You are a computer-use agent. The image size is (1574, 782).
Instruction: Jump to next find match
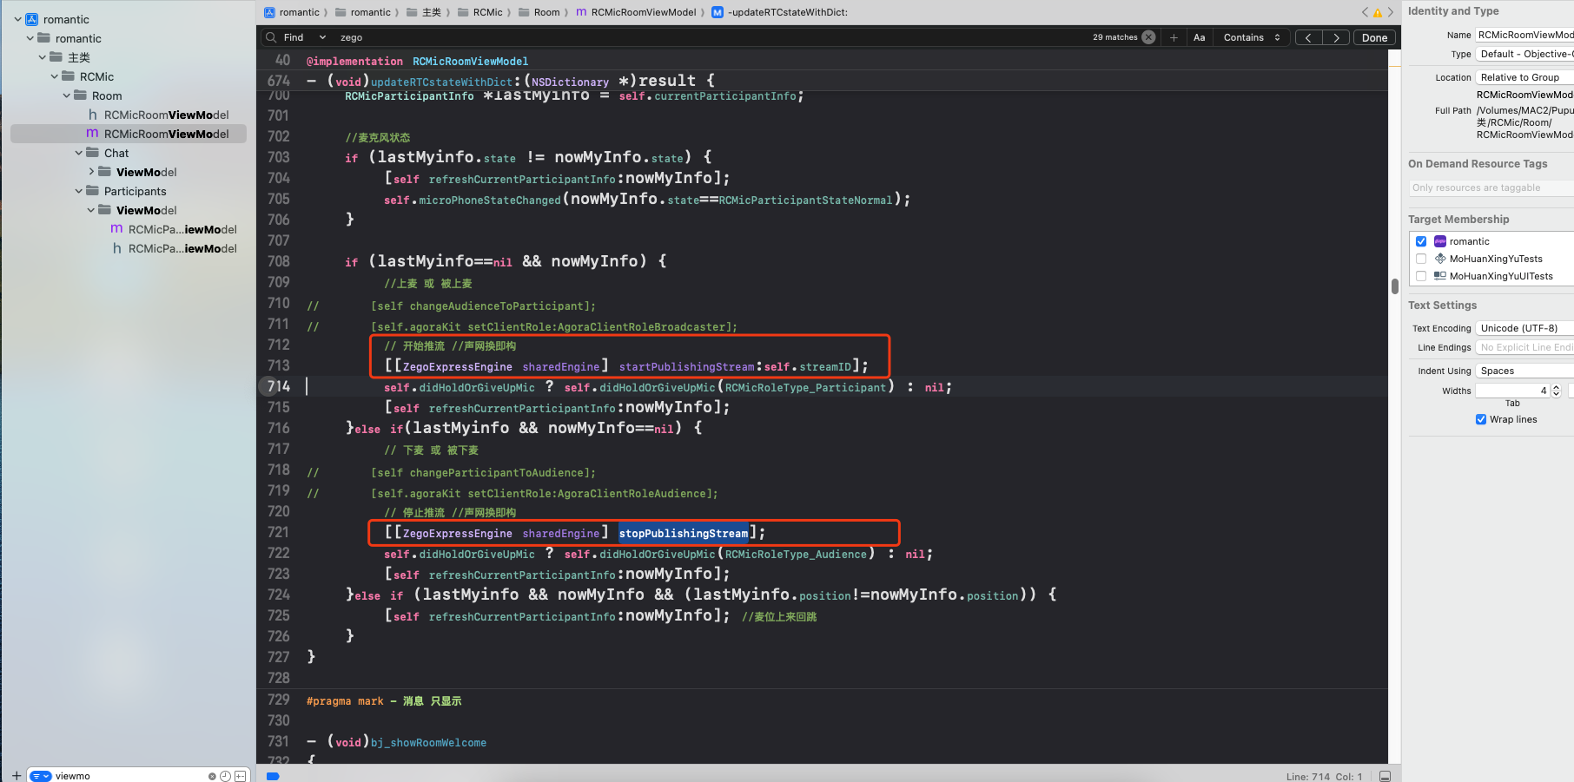1336,37
